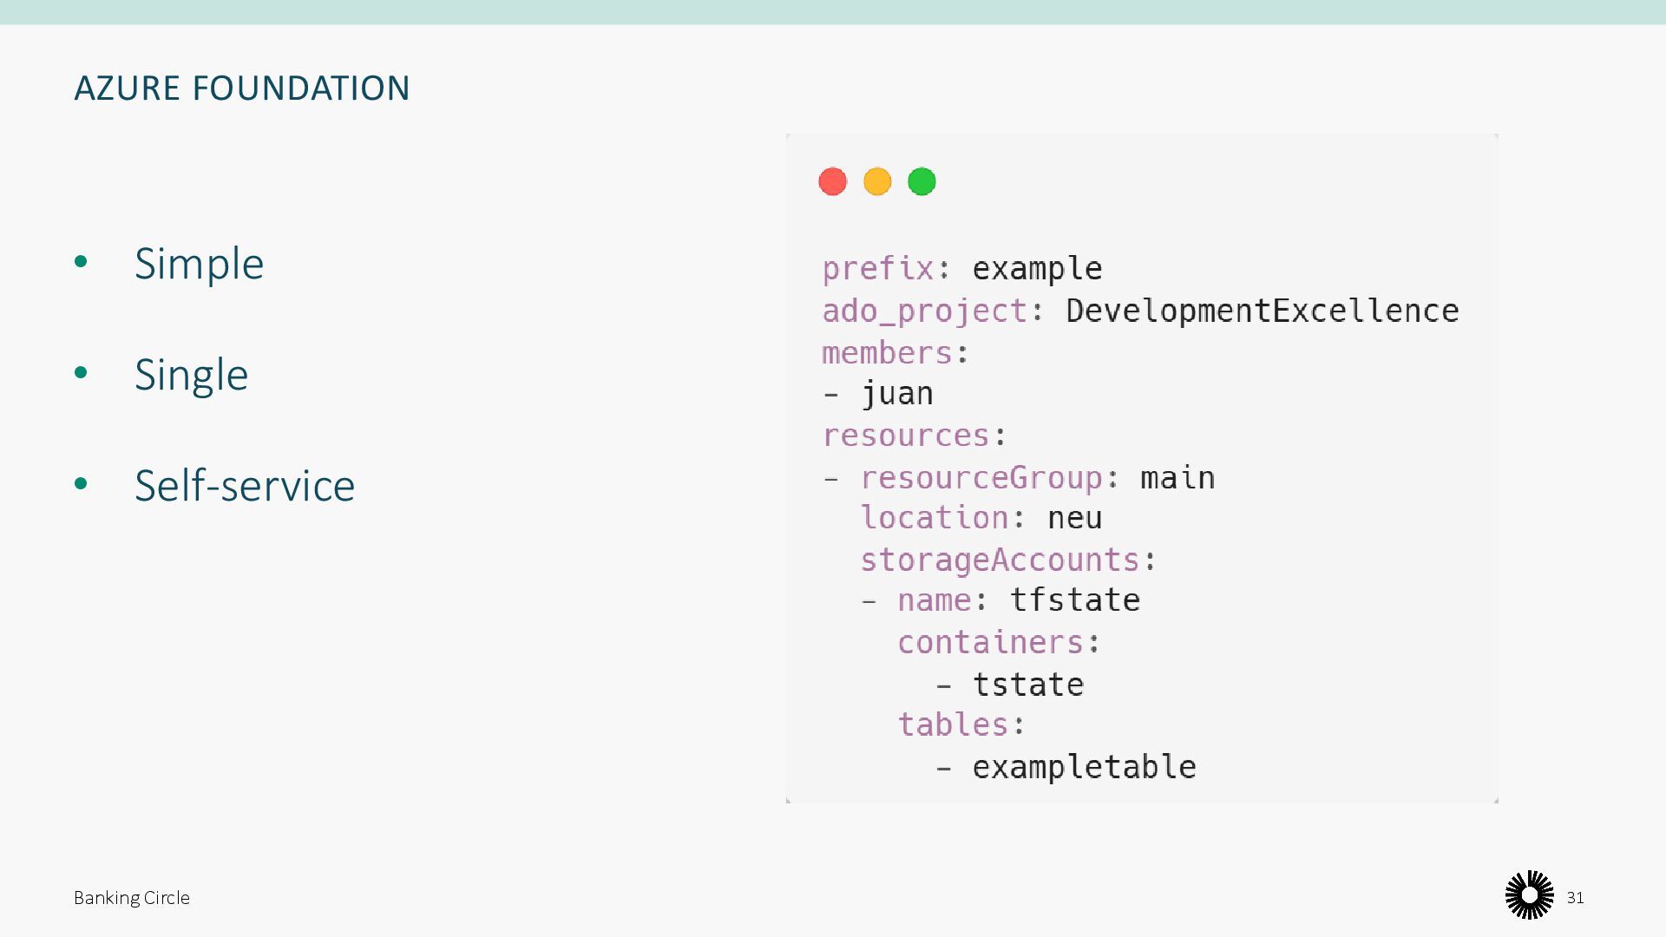The width and height of the screenshot is (1666, 937).
Task: Click the Banking Circle sunburst logo
Action: (x=1529, y=895)
